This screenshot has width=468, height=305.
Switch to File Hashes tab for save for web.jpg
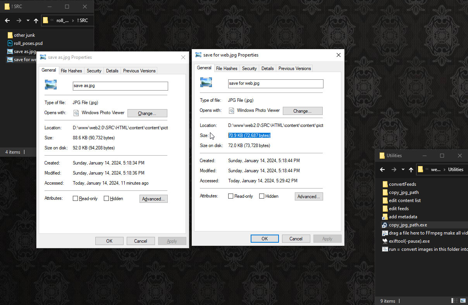(x=227, y=69)
